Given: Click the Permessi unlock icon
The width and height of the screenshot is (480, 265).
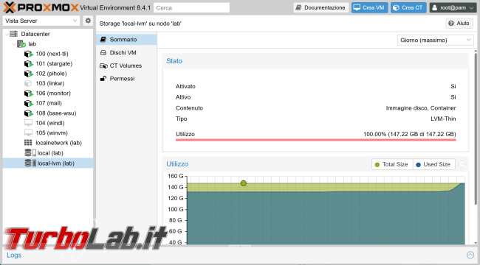Looking at the screenshot, I should coord(103,79).
